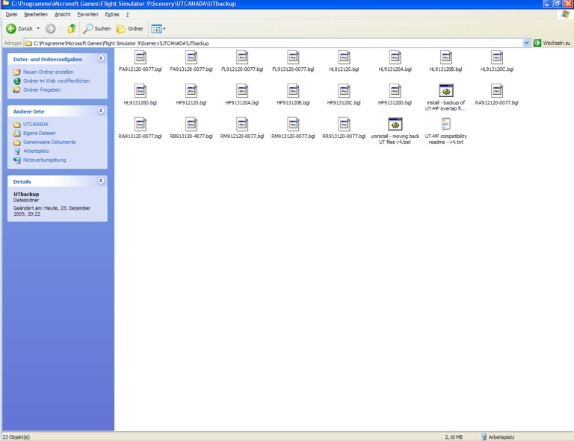574x441 pixels.
Task: Open Netzwerkumgebung link
Action: 45,160
